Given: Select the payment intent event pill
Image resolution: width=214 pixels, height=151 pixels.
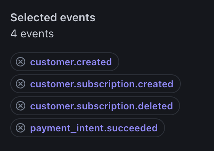Looking at the screenshot, I should [x=88, y=128].
